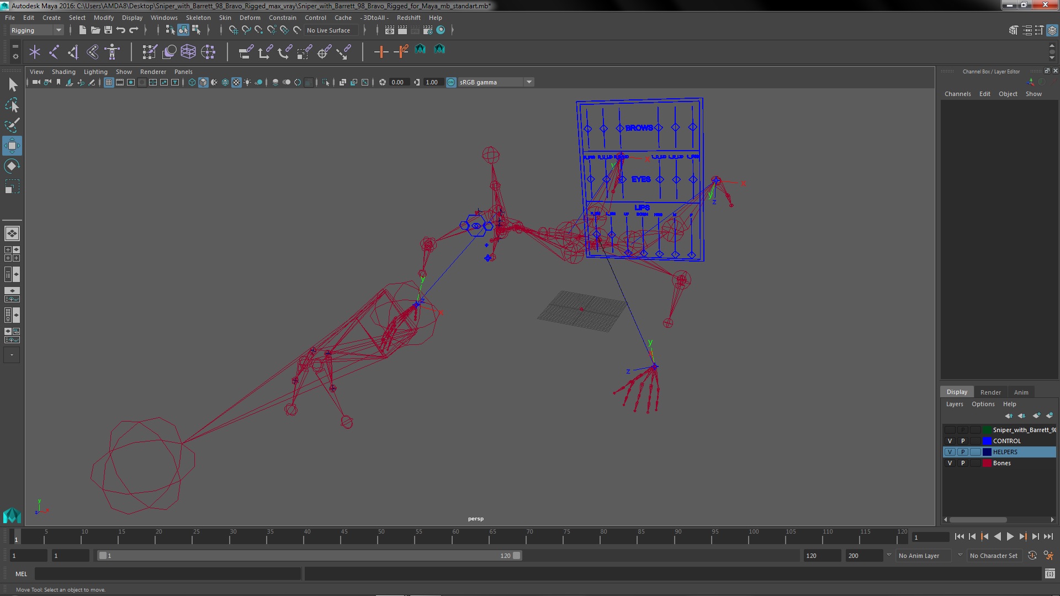This screenshot has width=1060, height=596.
Task: Switch to the Anim tab in Layer Editor
Action: [1021, 391]
